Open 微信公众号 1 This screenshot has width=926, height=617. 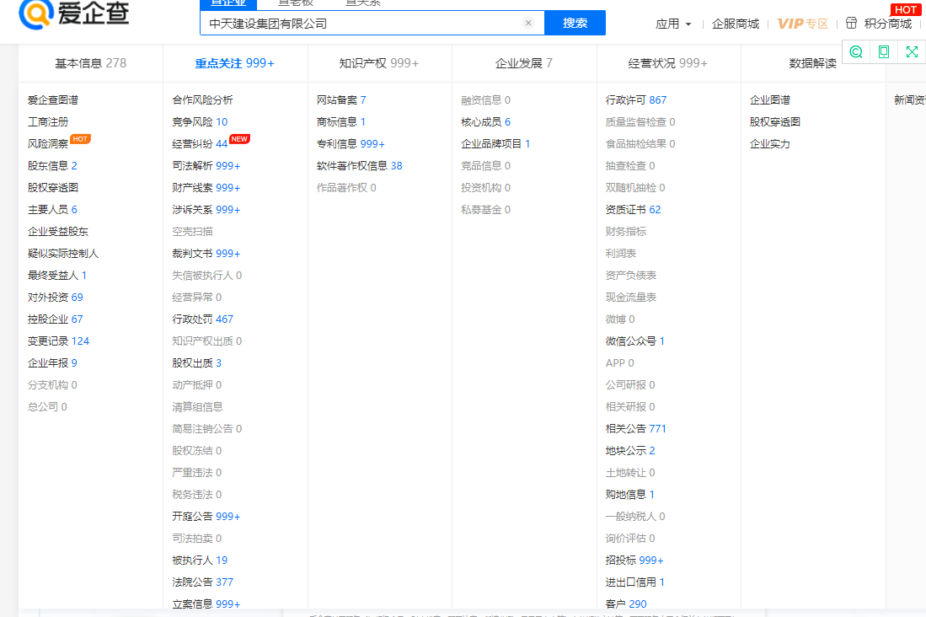pos(634,341)
